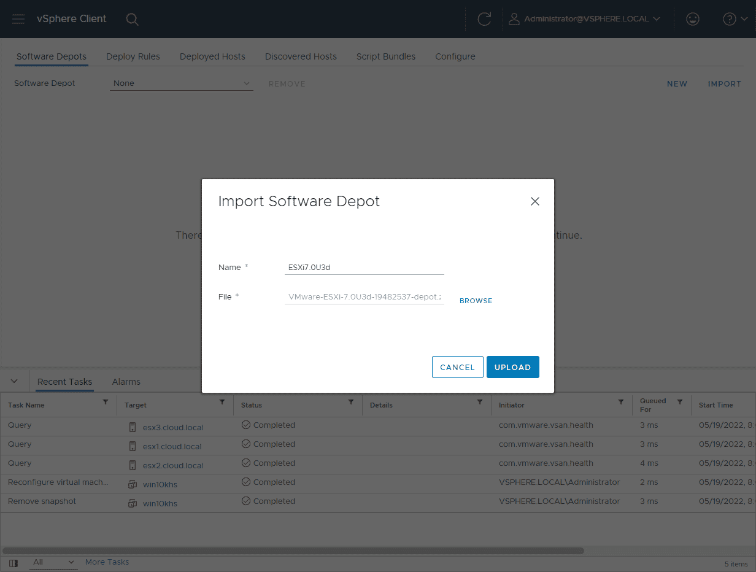The image size is (756, 572).
Task: Open esx3.cloud.local host link
Action: click(x=173, y=427)
